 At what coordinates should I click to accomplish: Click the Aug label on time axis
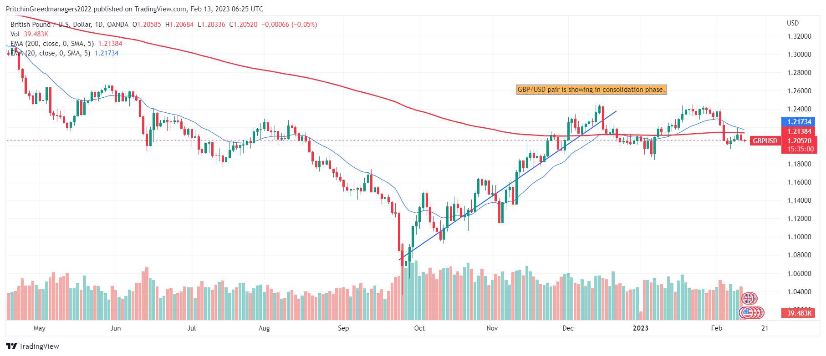click(x=264, y=328)
